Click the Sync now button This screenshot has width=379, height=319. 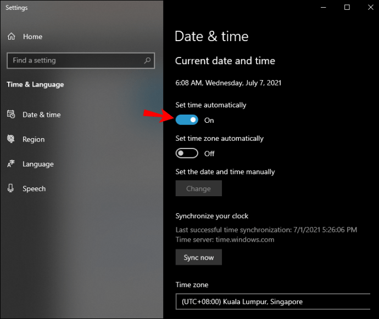(x=199, y=257)
